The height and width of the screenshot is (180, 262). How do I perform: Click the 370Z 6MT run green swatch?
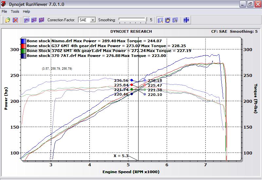pos(23,51)
